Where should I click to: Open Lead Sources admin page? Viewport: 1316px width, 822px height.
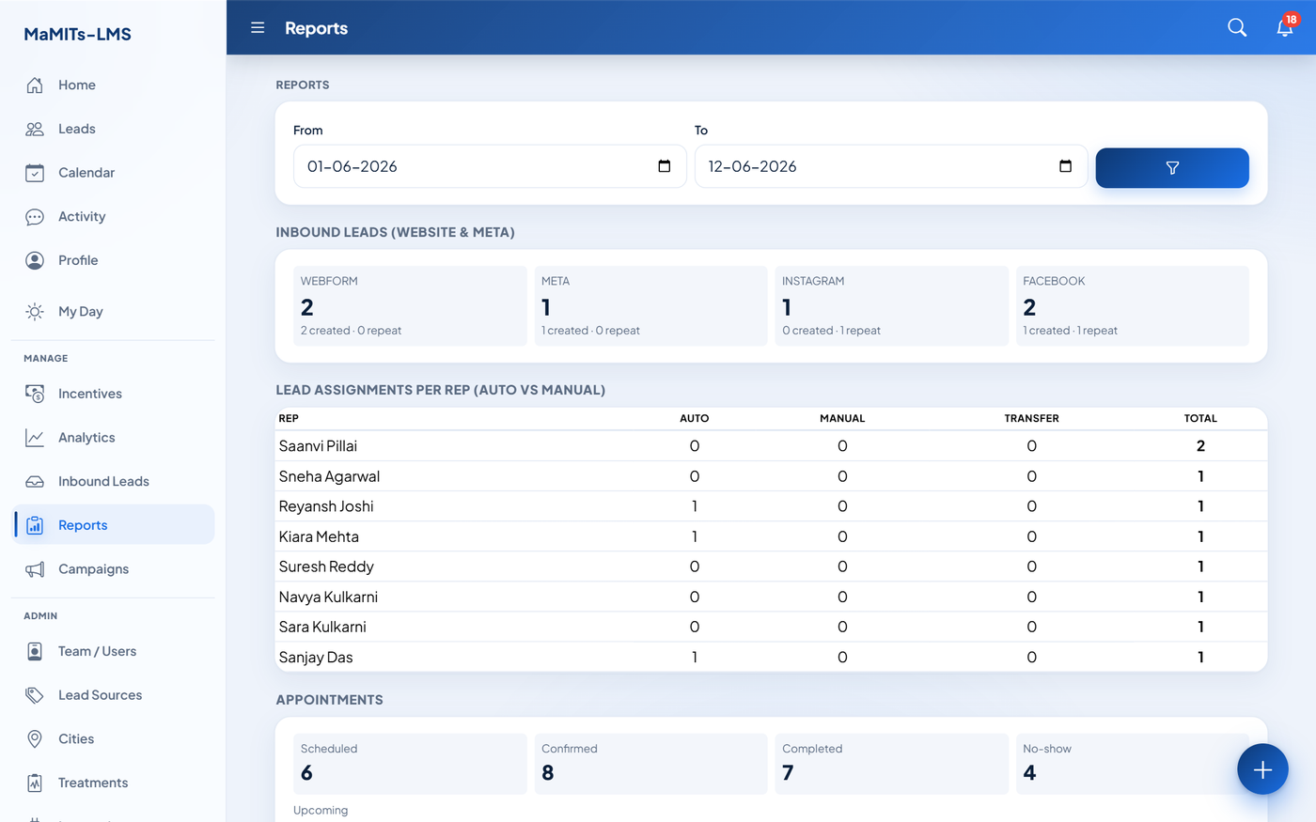(x=113, y=695)
